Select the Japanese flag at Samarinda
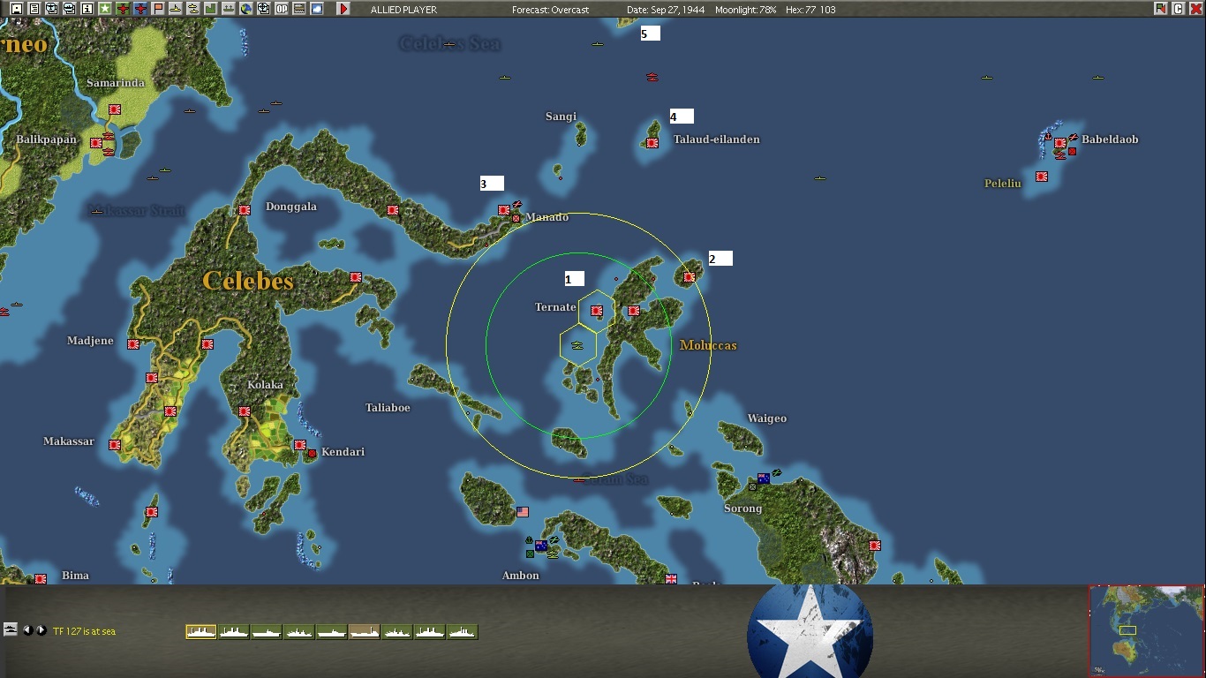This screenshot has width=1206, height=678. (115, 109)
